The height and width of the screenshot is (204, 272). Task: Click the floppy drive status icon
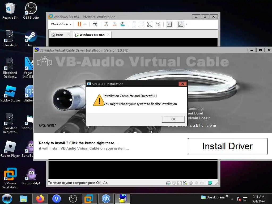(180, 183)
